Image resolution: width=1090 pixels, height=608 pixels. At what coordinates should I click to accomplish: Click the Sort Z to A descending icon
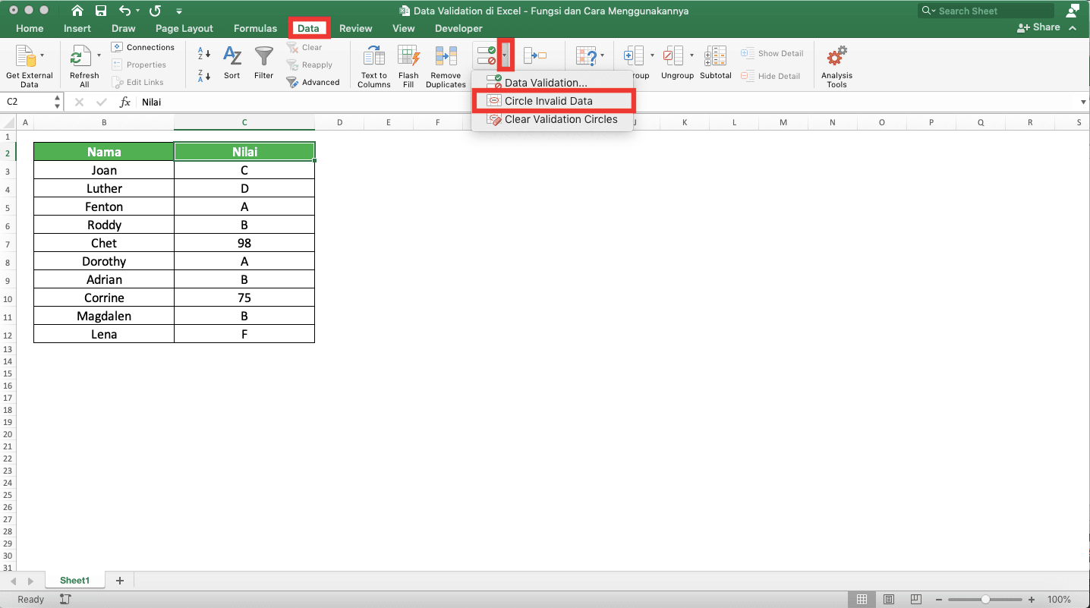[204, 75]
